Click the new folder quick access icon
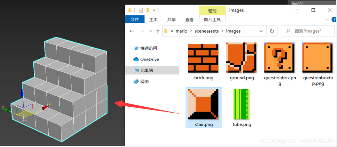Image resolution: width=337 pixels, height=147 pixels. (x=148, y=10)
